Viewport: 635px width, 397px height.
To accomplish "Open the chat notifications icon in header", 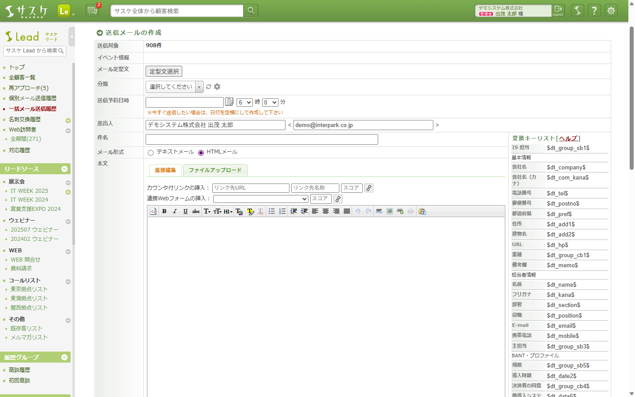I will (x=92, y=11).
